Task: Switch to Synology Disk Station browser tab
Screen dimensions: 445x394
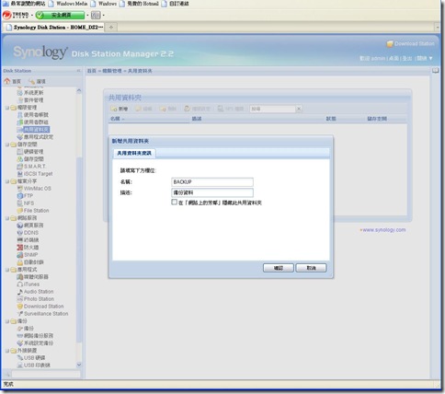Action: click(53, 28)
